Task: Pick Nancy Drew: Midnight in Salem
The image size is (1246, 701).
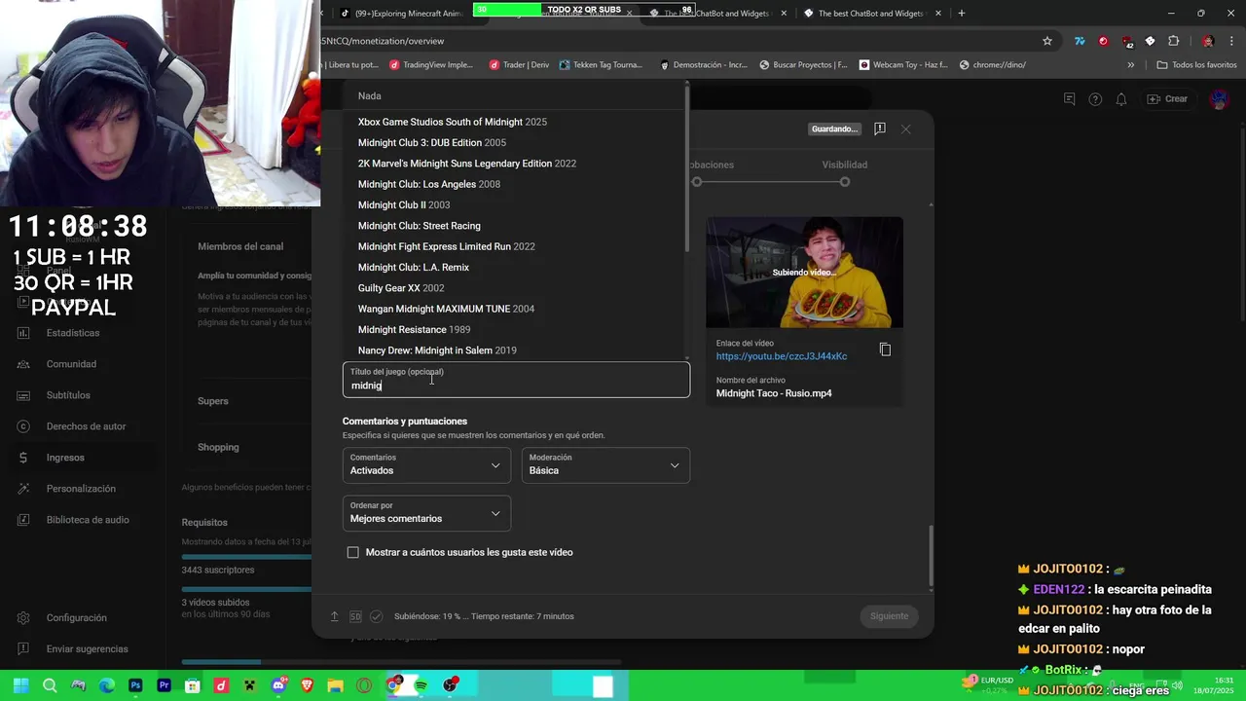Action: point(515,350)
